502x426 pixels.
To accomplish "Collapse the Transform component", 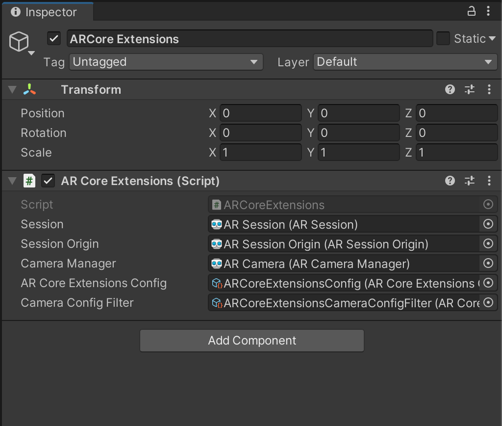I will point(12,89).
